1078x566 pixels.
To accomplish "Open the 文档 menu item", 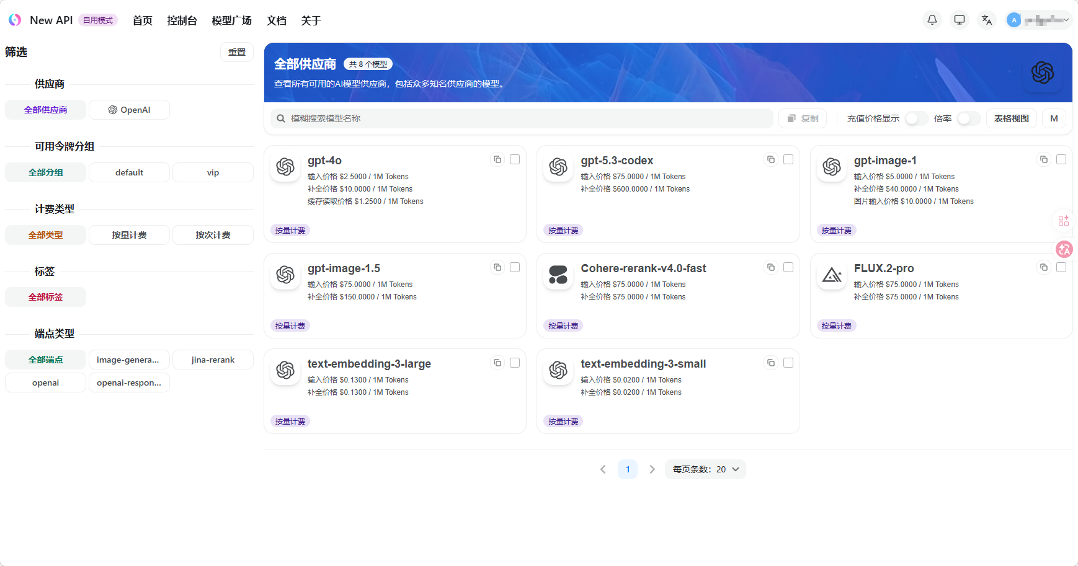I will click(x=277, y=20).
